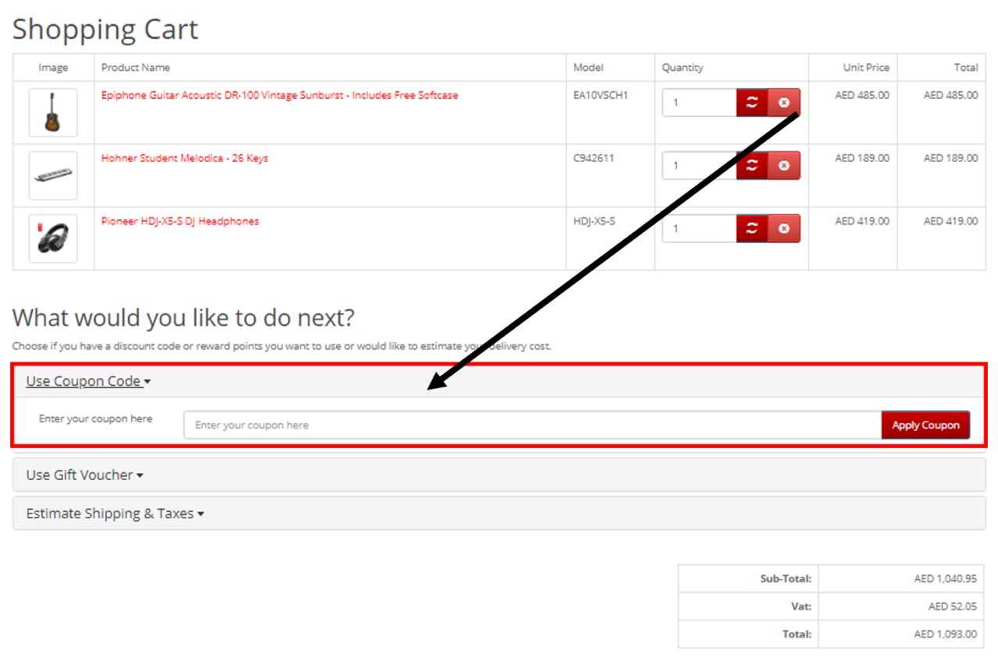998x657 pixels.
Task: Click the Product Name column header
Action: pos(136,68)
